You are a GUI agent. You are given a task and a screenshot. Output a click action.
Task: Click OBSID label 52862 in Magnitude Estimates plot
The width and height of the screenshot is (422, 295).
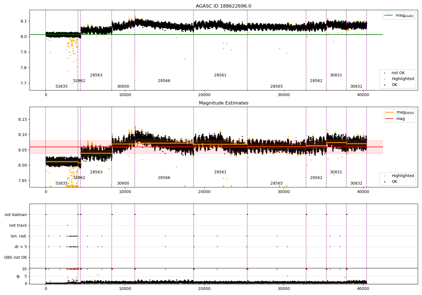pyautogui.click(x=79, y=178)
